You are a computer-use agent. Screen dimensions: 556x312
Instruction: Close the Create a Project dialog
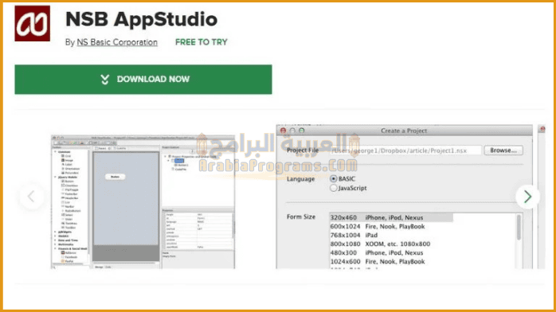tap(283, 131)
